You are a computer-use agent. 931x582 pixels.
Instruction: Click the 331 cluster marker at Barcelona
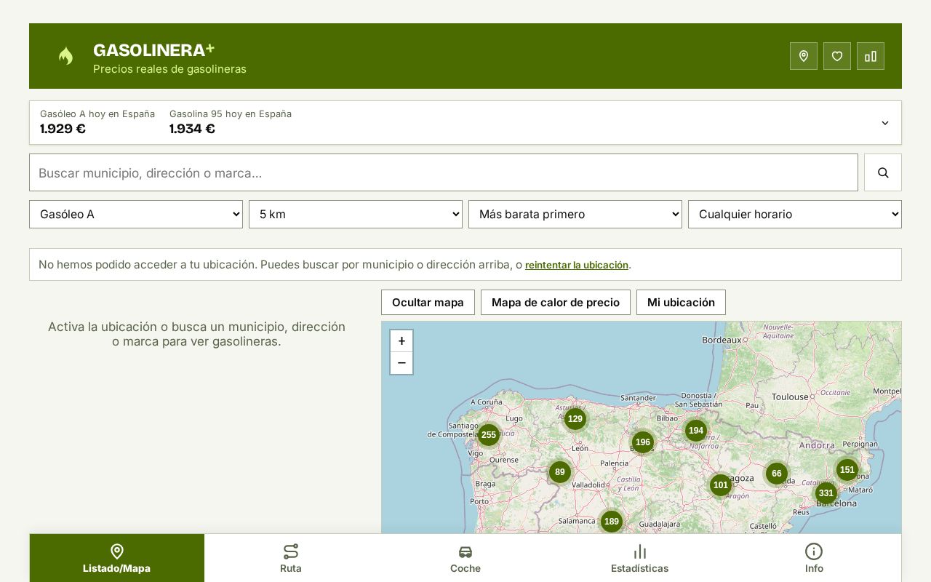click(x=826, y=493)
